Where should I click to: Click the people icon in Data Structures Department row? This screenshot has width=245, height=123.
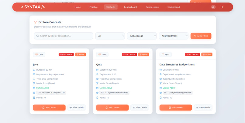(160, 74)
